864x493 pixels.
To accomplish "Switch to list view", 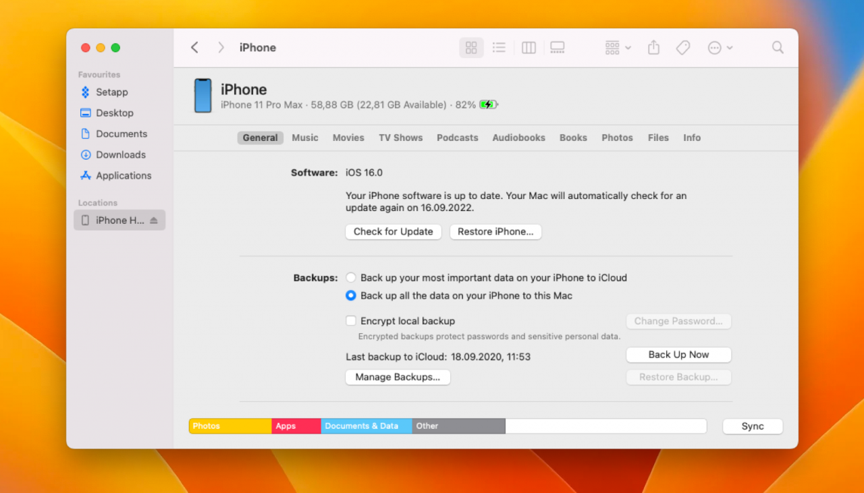I will [x=499, y=47].
